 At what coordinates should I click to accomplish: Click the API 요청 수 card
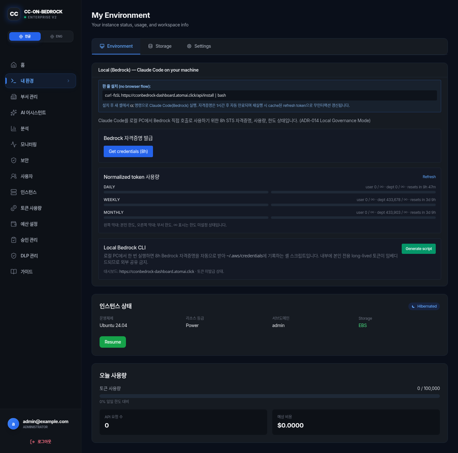point(183,422)
